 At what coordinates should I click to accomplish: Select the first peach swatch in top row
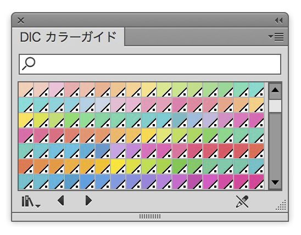pos(26,89)
